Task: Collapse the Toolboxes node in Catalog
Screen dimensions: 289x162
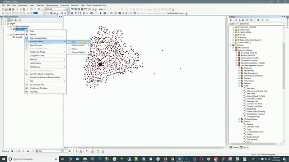Action: pos(231,45)
